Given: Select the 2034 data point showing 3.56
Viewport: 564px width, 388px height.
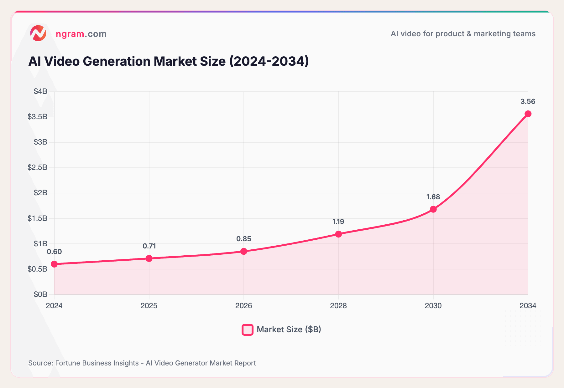Looking at the screenshot, I should (x=528, y=113).
